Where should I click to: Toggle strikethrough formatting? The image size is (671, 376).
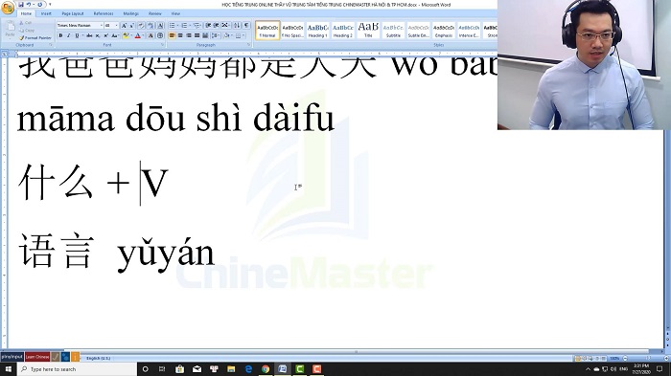coord(89,35)
